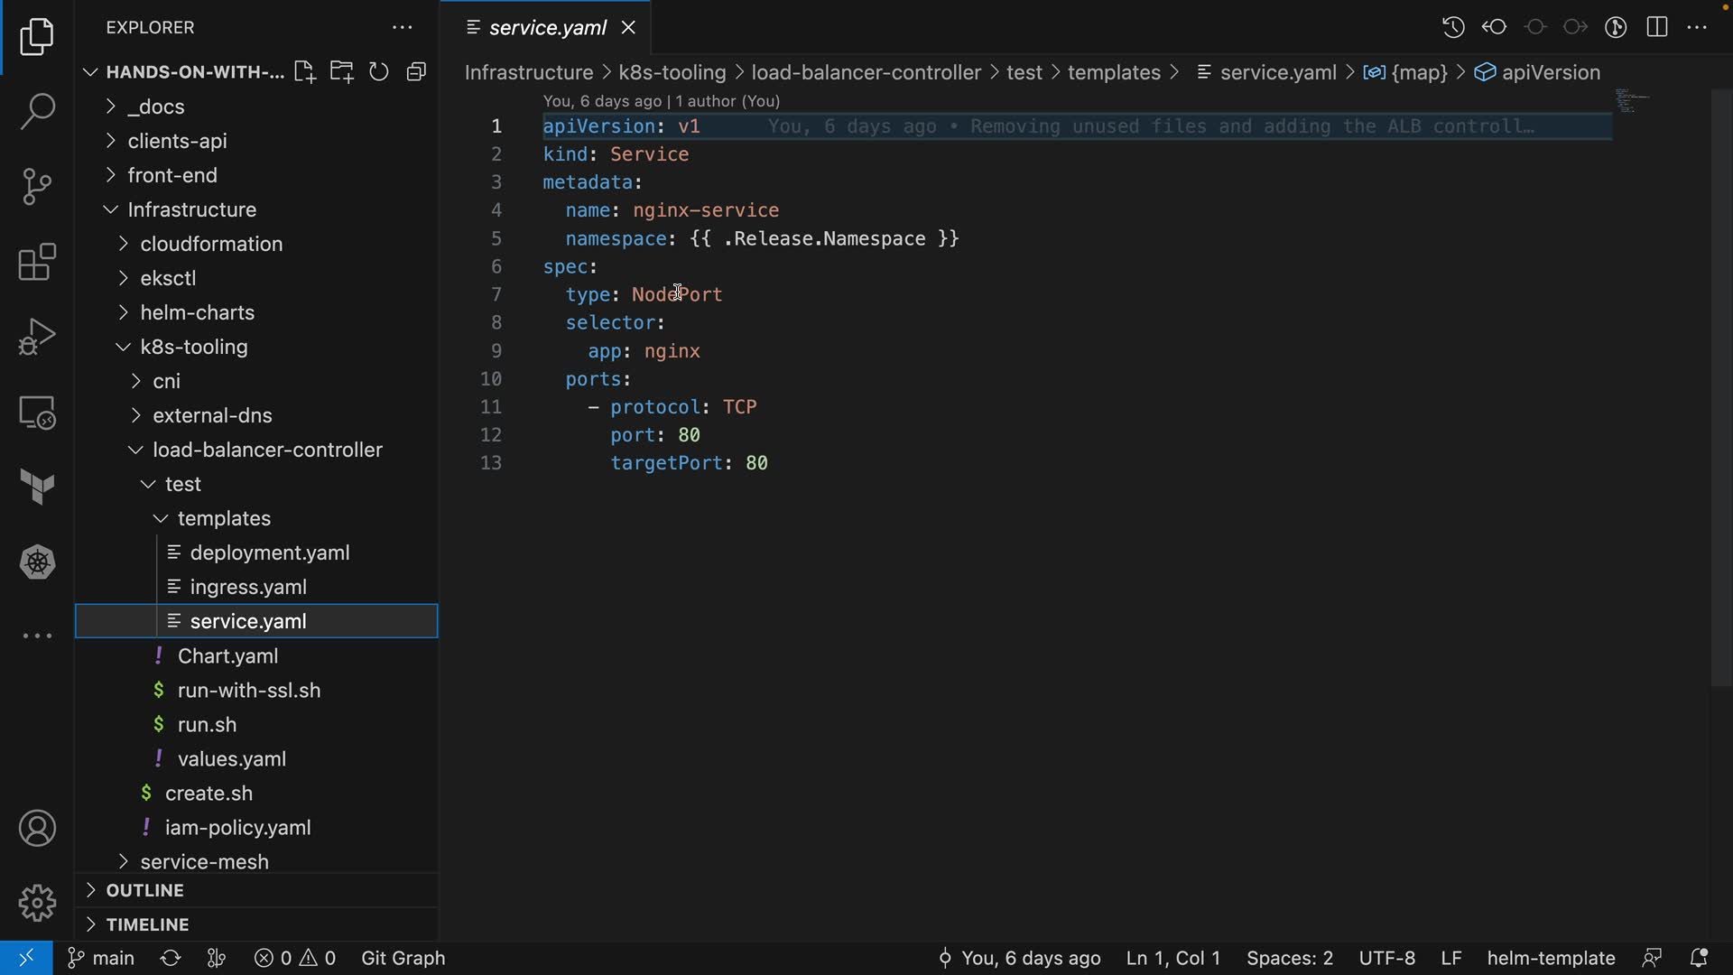Open Run and Debug view
The image size is (1733, 975).
point(37,337)
